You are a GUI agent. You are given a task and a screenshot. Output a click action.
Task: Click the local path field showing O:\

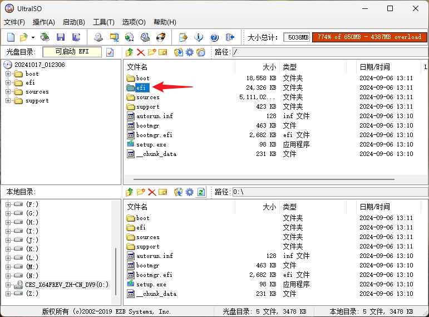(331, 192)
